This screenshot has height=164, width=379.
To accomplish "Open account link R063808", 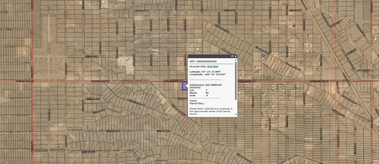I will click(212, 67).
